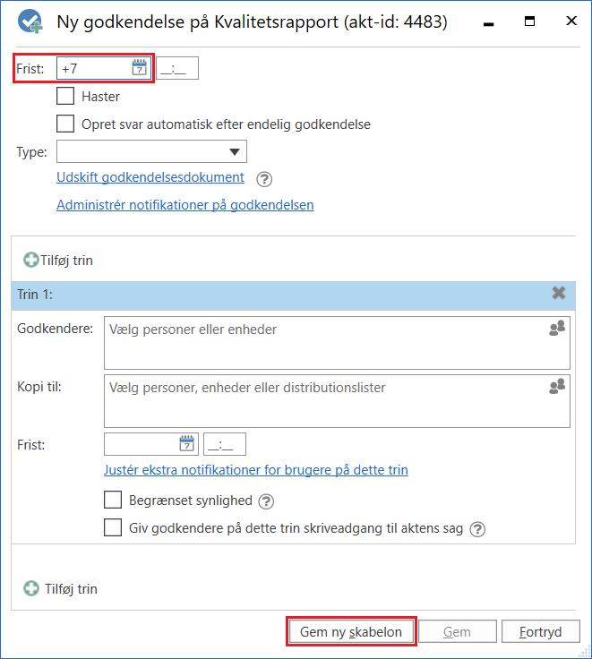Click help icon next to skriveadgang option
This screenshot has width=592, height=659.
pyautogui.click(x=478, y=529)
